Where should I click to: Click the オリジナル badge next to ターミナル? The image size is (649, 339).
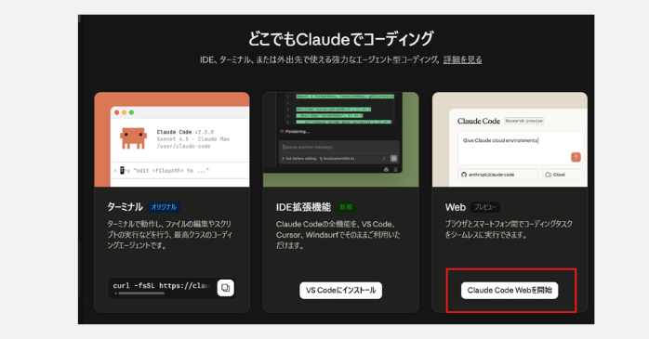click(x=164, y=207)
